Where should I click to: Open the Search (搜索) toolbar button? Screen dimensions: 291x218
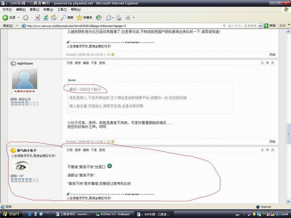[67, 17]
